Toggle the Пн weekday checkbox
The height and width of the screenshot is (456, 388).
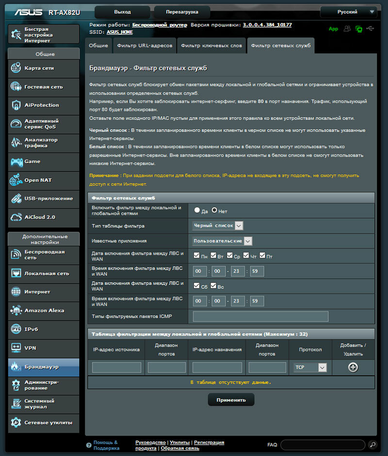[x=196, y=255]
